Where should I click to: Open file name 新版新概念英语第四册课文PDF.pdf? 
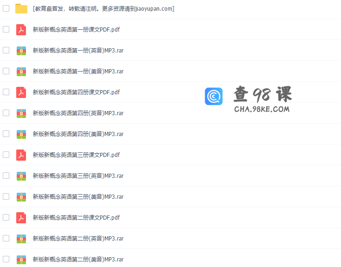click(x=76, y=92)
